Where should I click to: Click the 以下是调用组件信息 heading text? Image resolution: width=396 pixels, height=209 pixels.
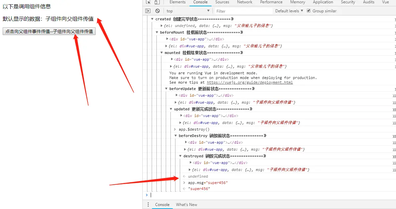[27, 7]
